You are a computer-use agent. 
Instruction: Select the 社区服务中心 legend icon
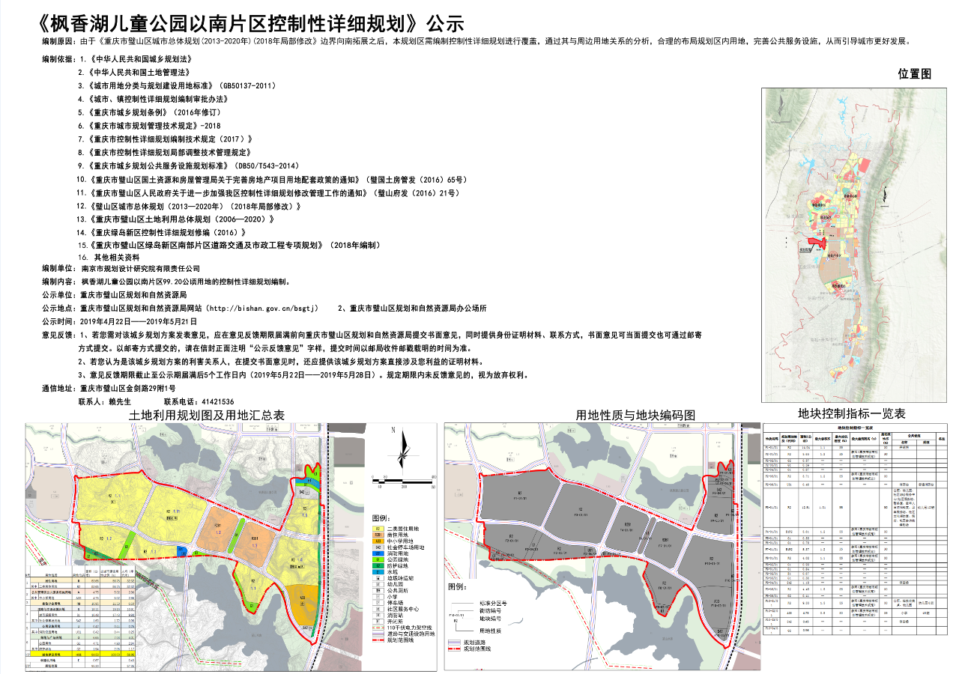click(x=378, y=609)
